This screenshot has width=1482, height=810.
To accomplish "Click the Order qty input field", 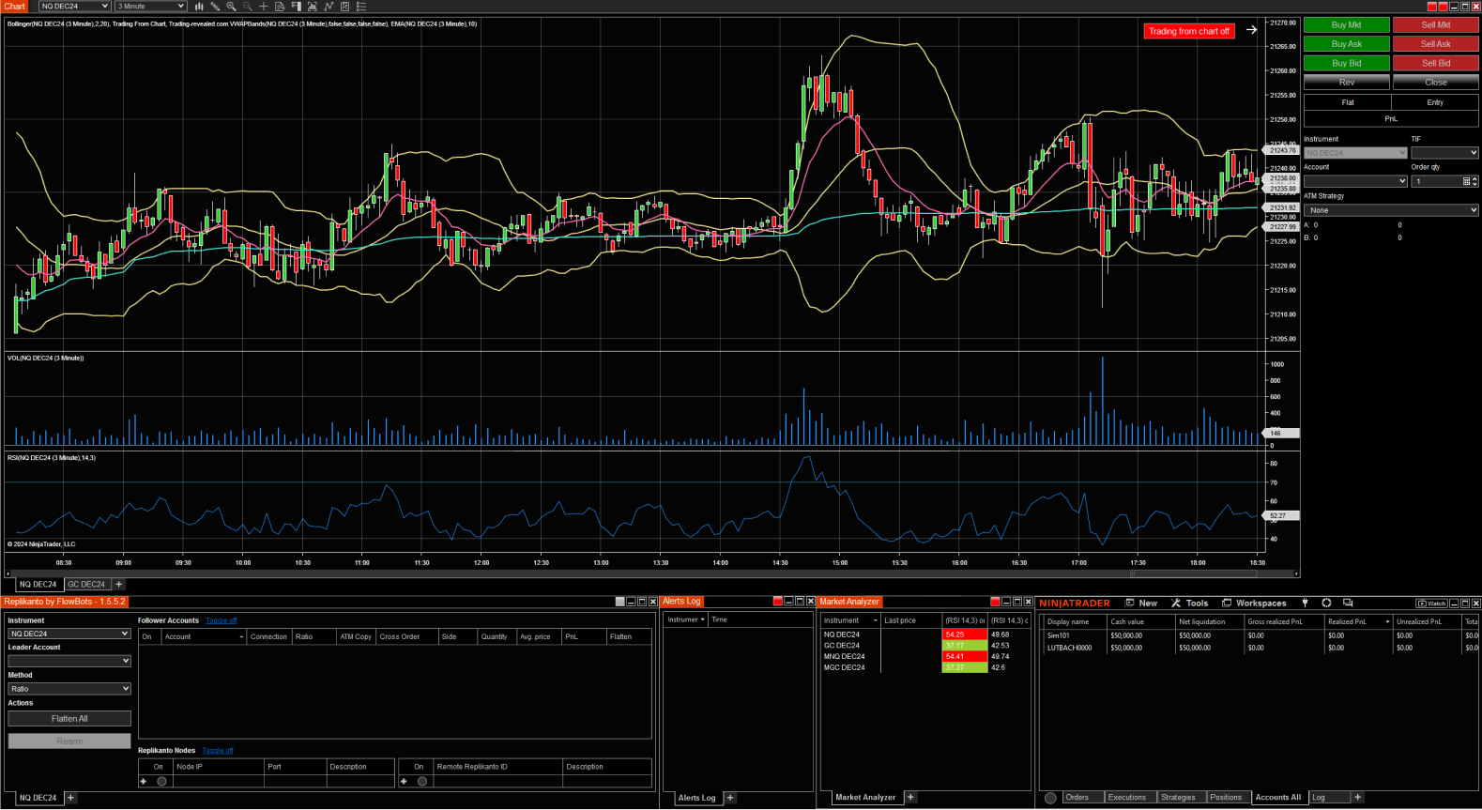I will tap(1436, 181).
